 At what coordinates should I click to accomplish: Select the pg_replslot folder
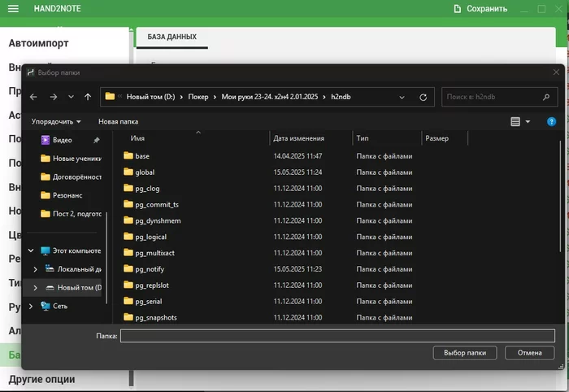click(152, 285)
